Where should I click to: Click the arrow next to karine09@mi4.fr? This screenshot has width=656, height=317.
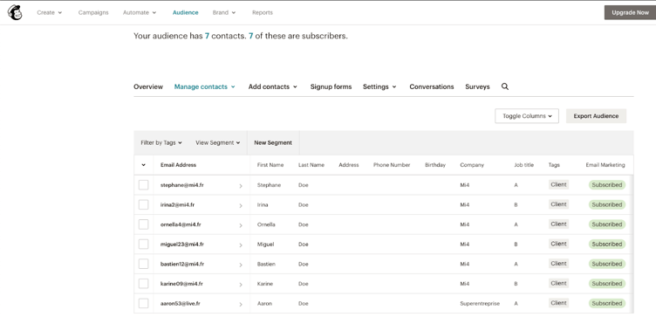pyautogui.click(x=241, y=285)
